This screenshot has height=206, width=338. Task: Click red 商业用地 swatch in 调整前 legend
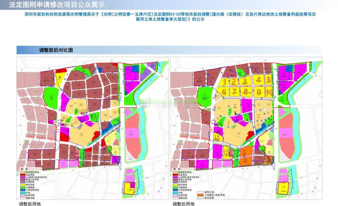point(23,175)
